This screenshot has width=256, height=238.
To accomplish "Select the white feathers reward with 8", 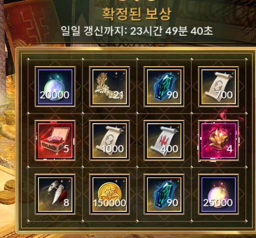I will [55, 194].
